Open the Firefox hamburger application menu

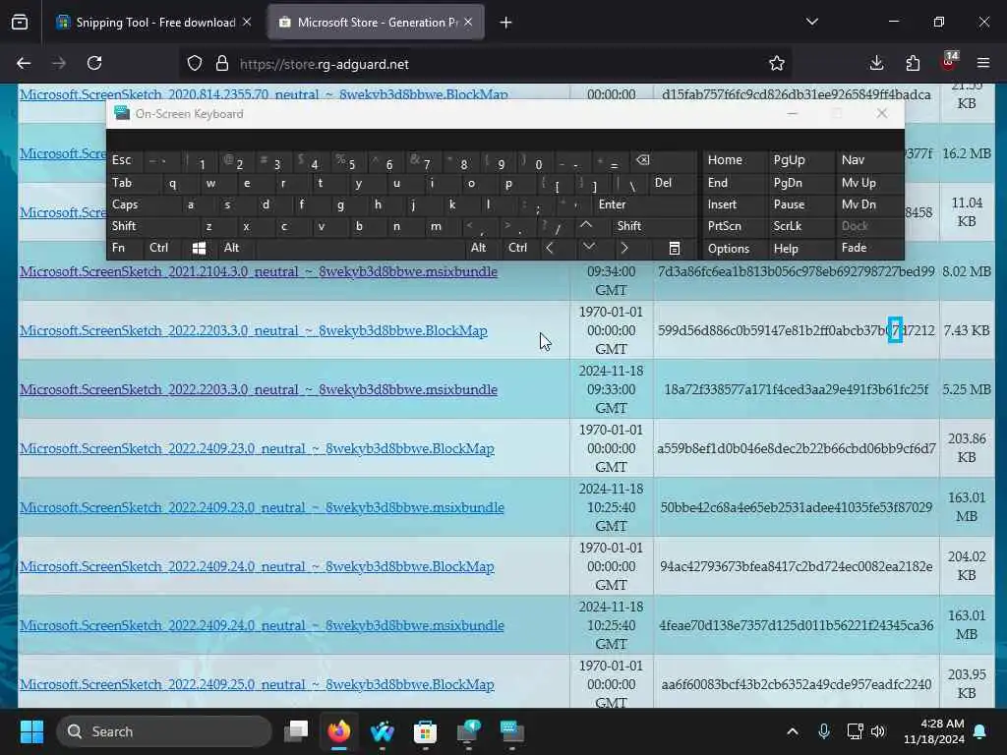tap(983, 63)
